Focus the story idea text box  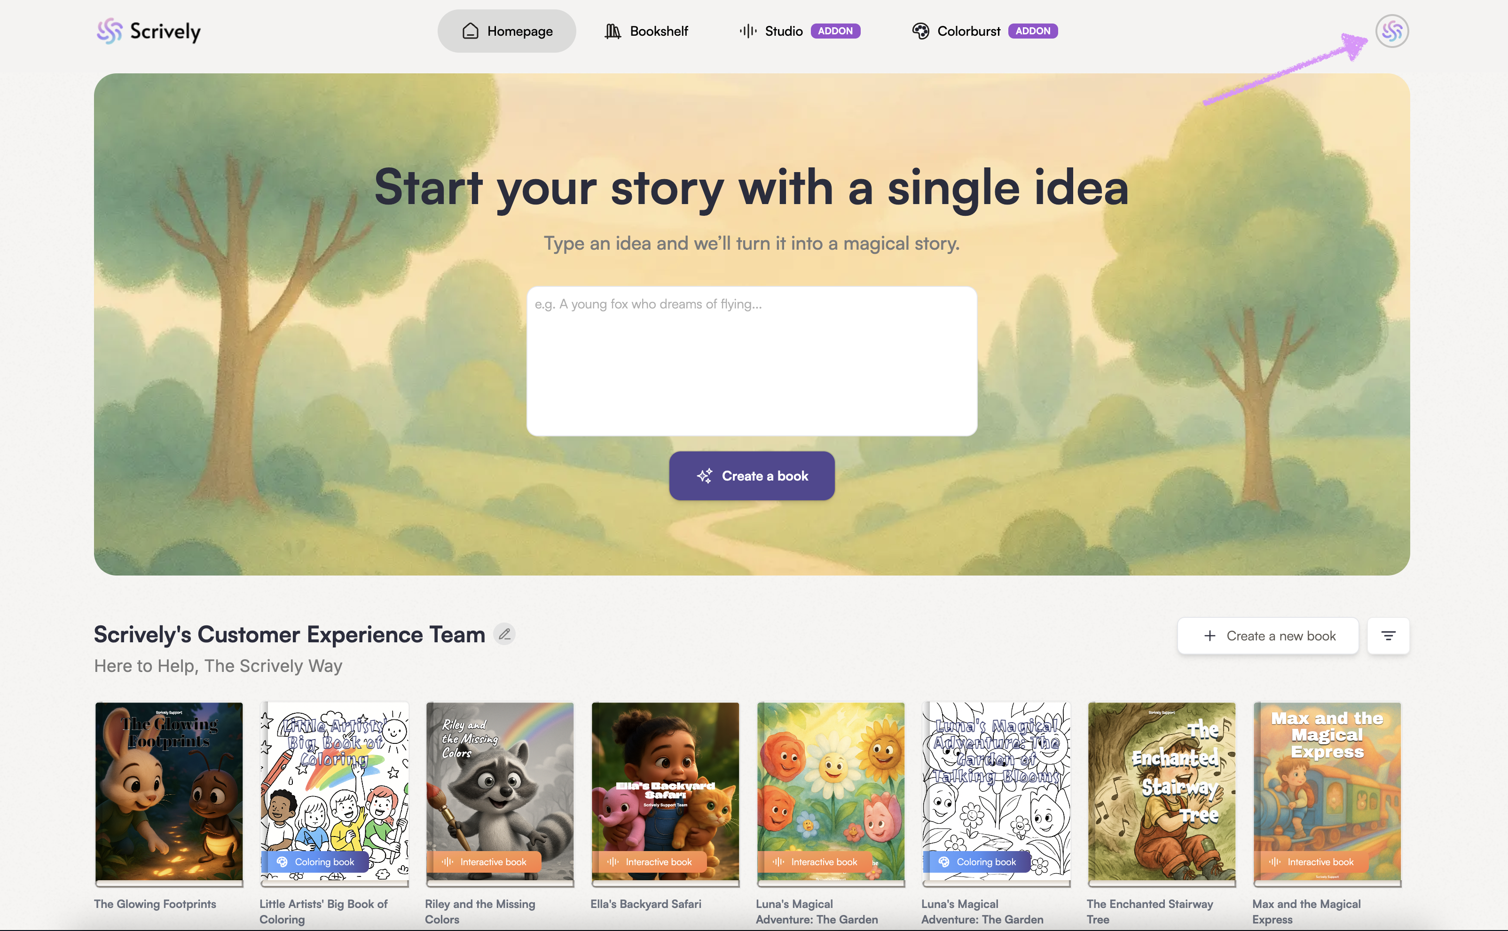coord(752,362)
